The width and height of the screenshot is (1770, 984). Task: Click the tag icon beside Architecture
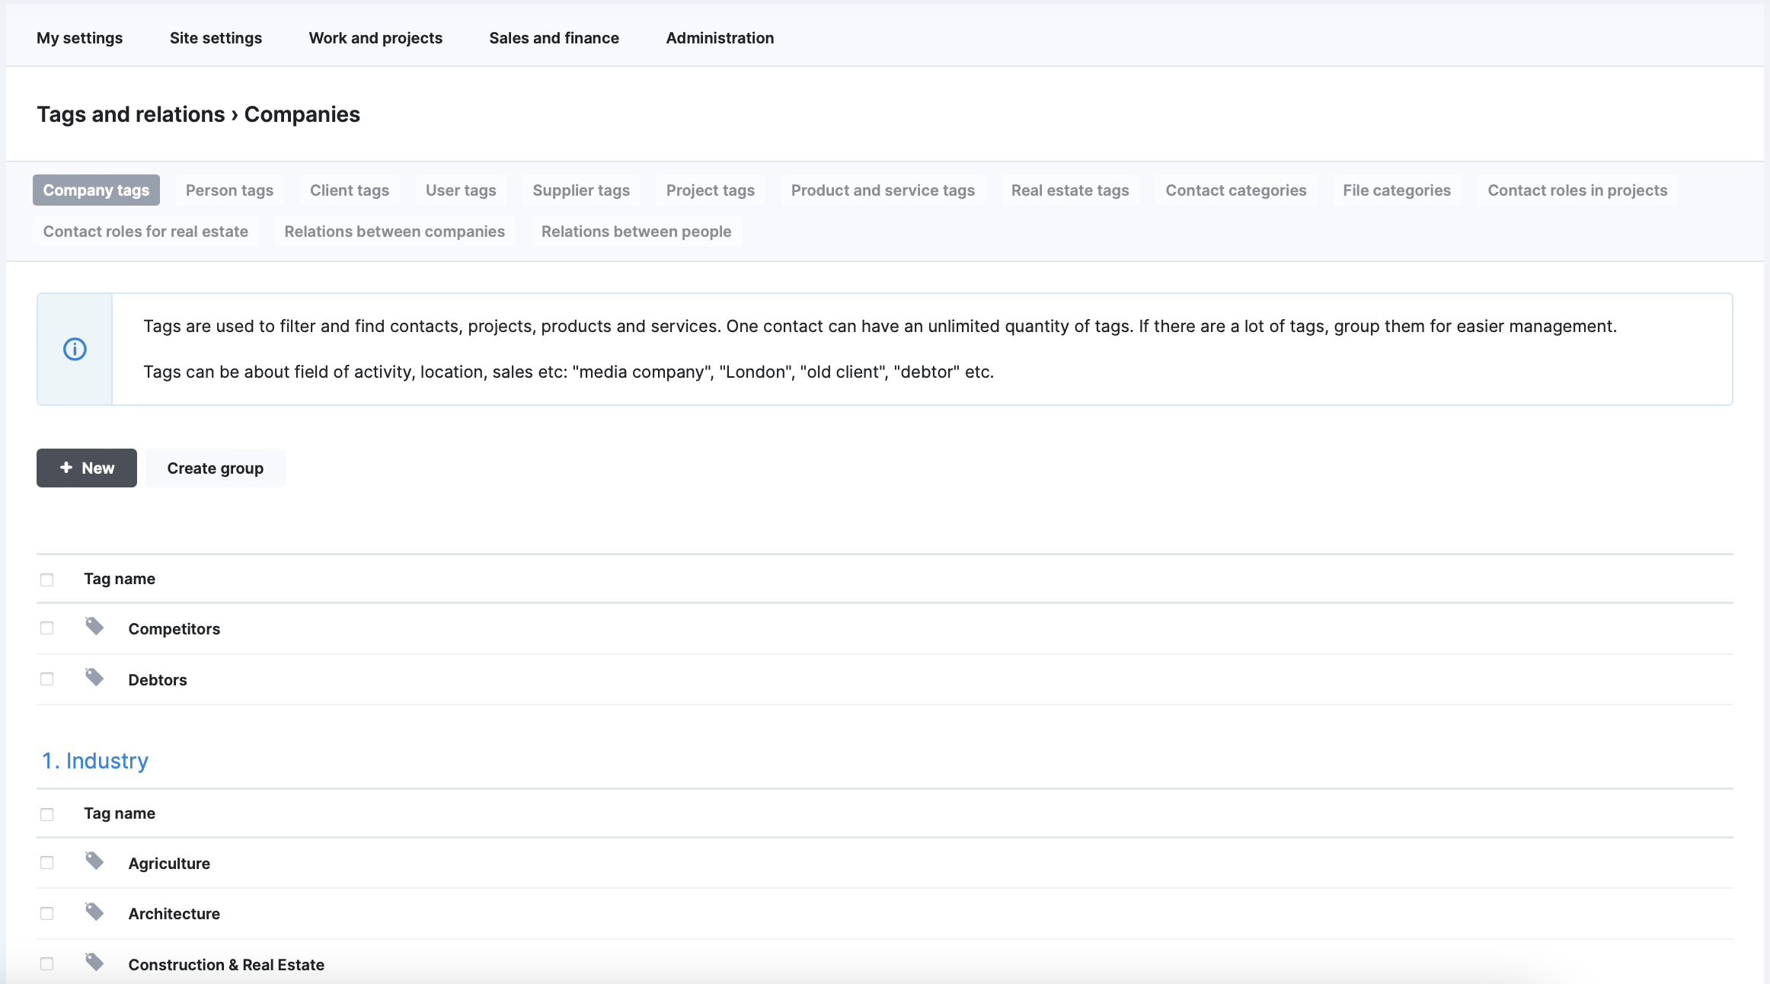click(x=94, y=912)
